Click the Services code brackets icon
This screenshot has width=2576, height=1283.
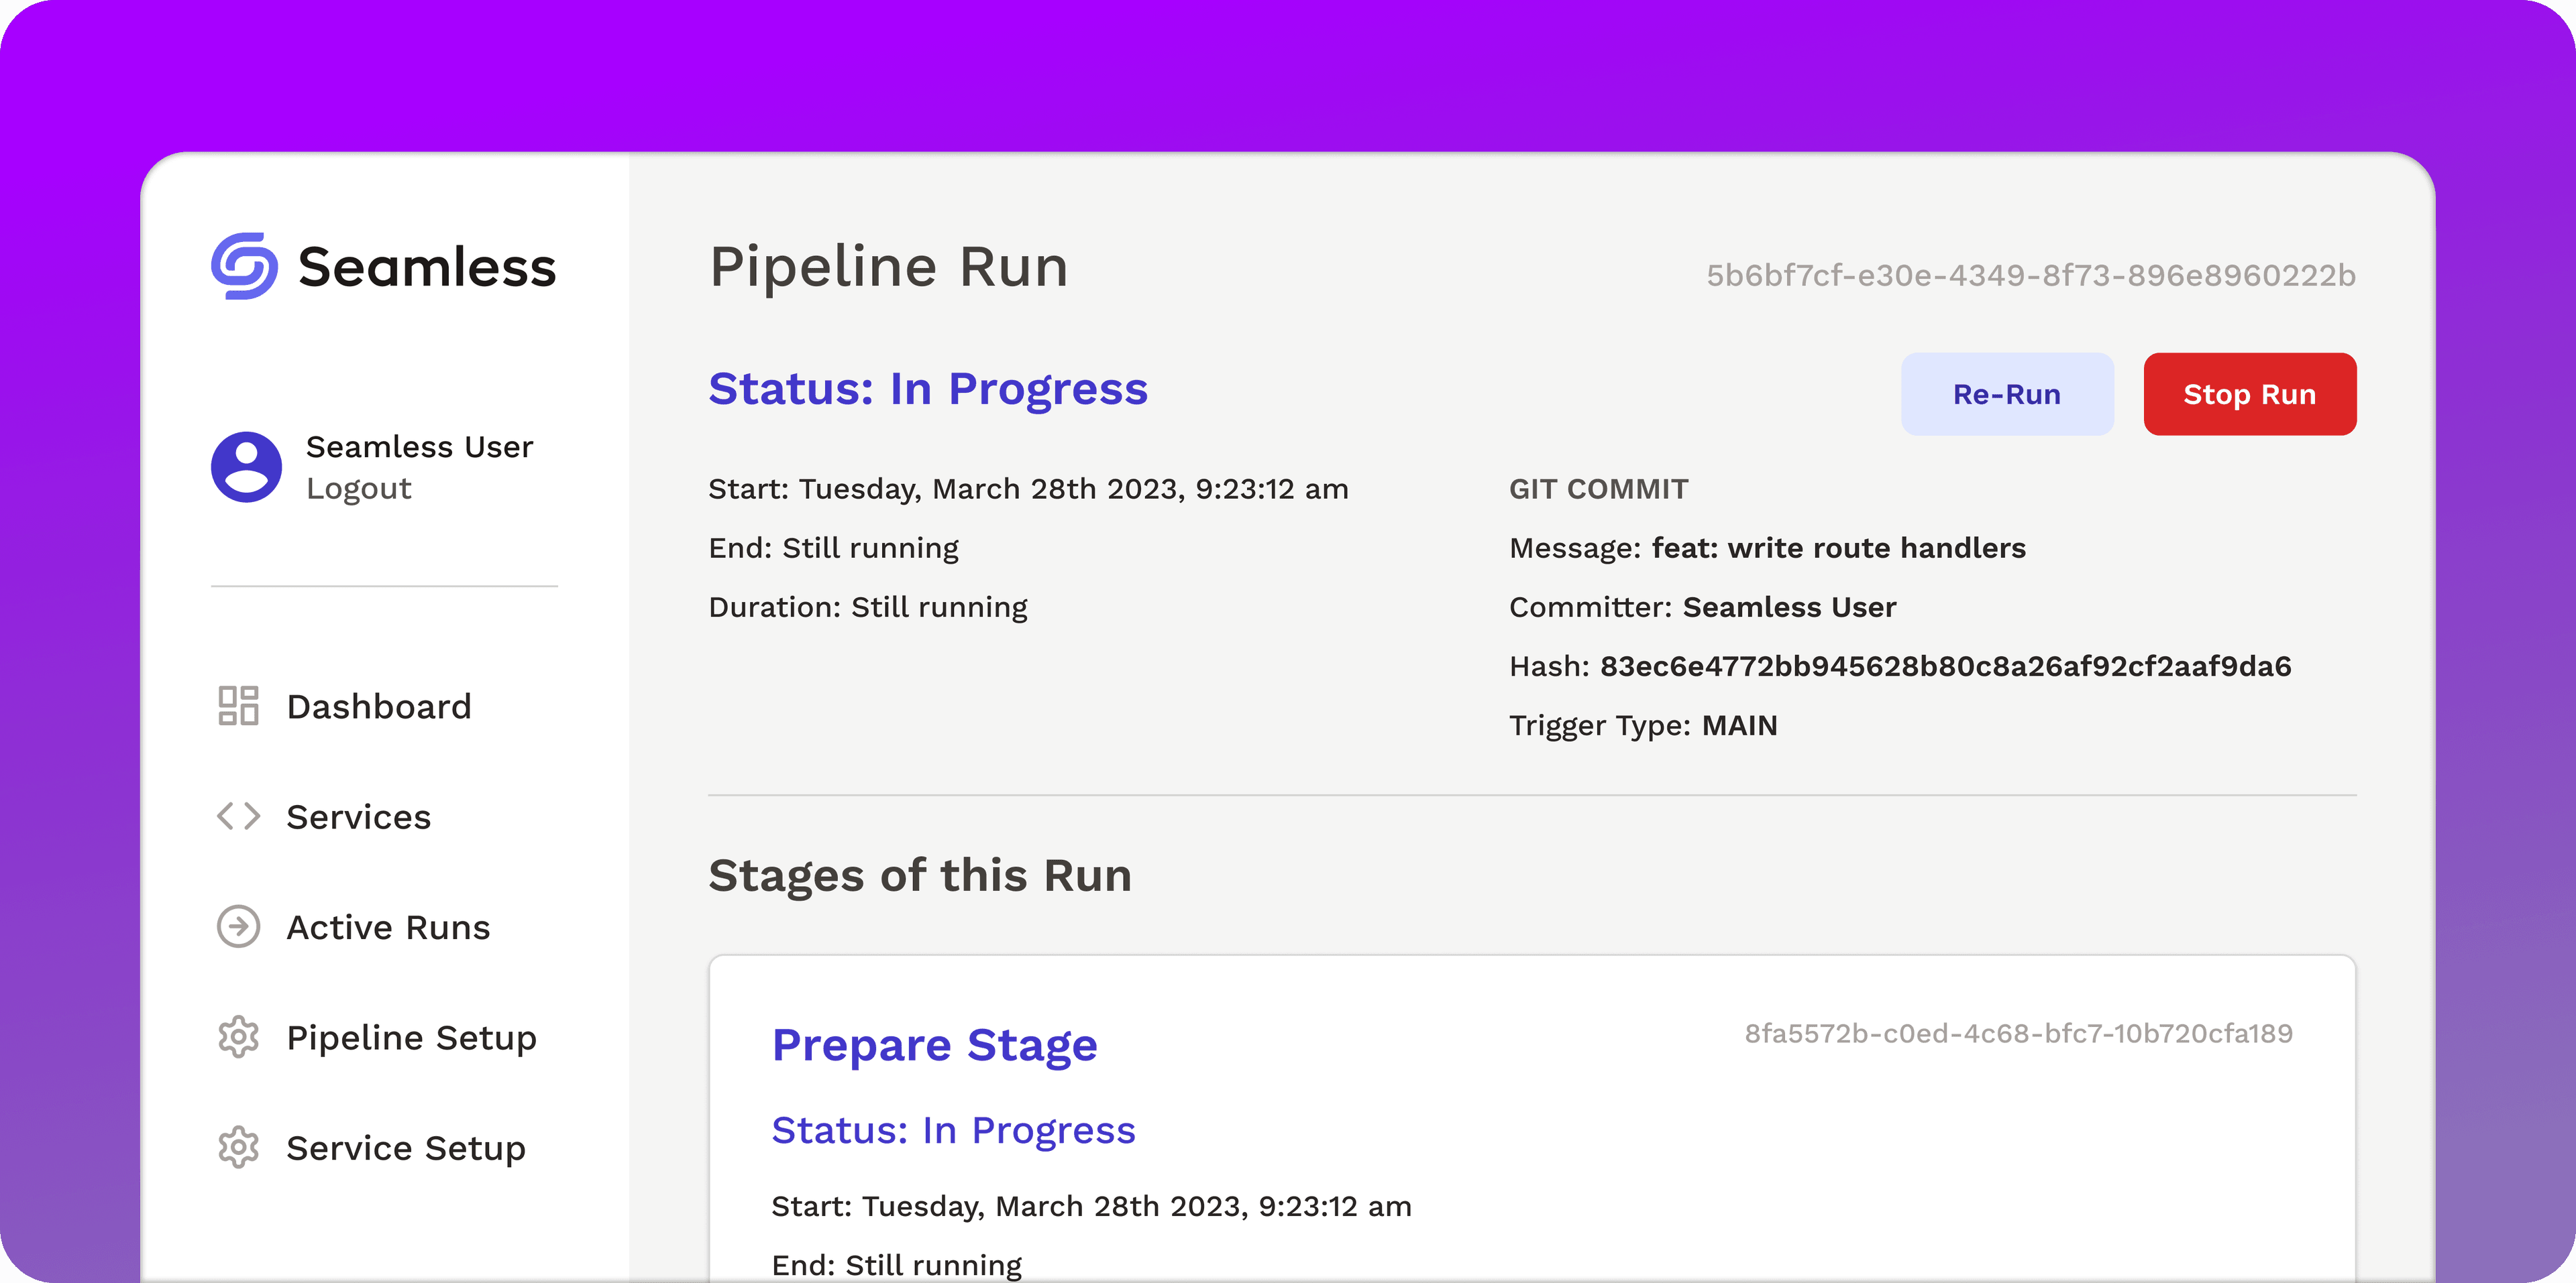pyautogui.click(x=238, y=816)
